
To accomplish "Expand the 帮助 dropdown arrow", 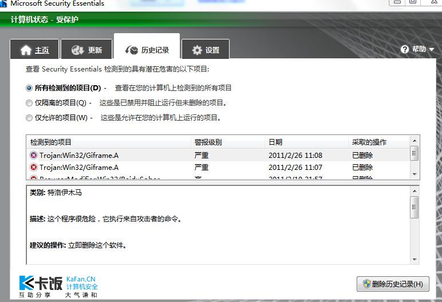I will (x=431, y=50).
